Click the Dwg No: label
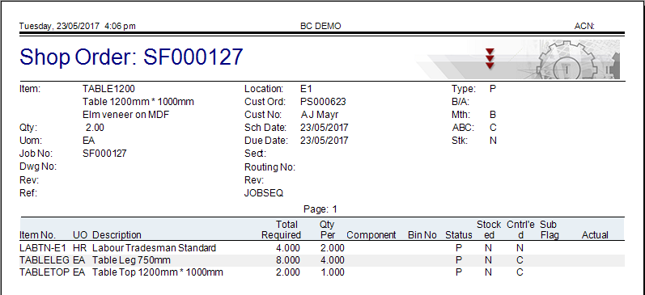The width and height of the screenshot is (645, 295). coord(38,166)
